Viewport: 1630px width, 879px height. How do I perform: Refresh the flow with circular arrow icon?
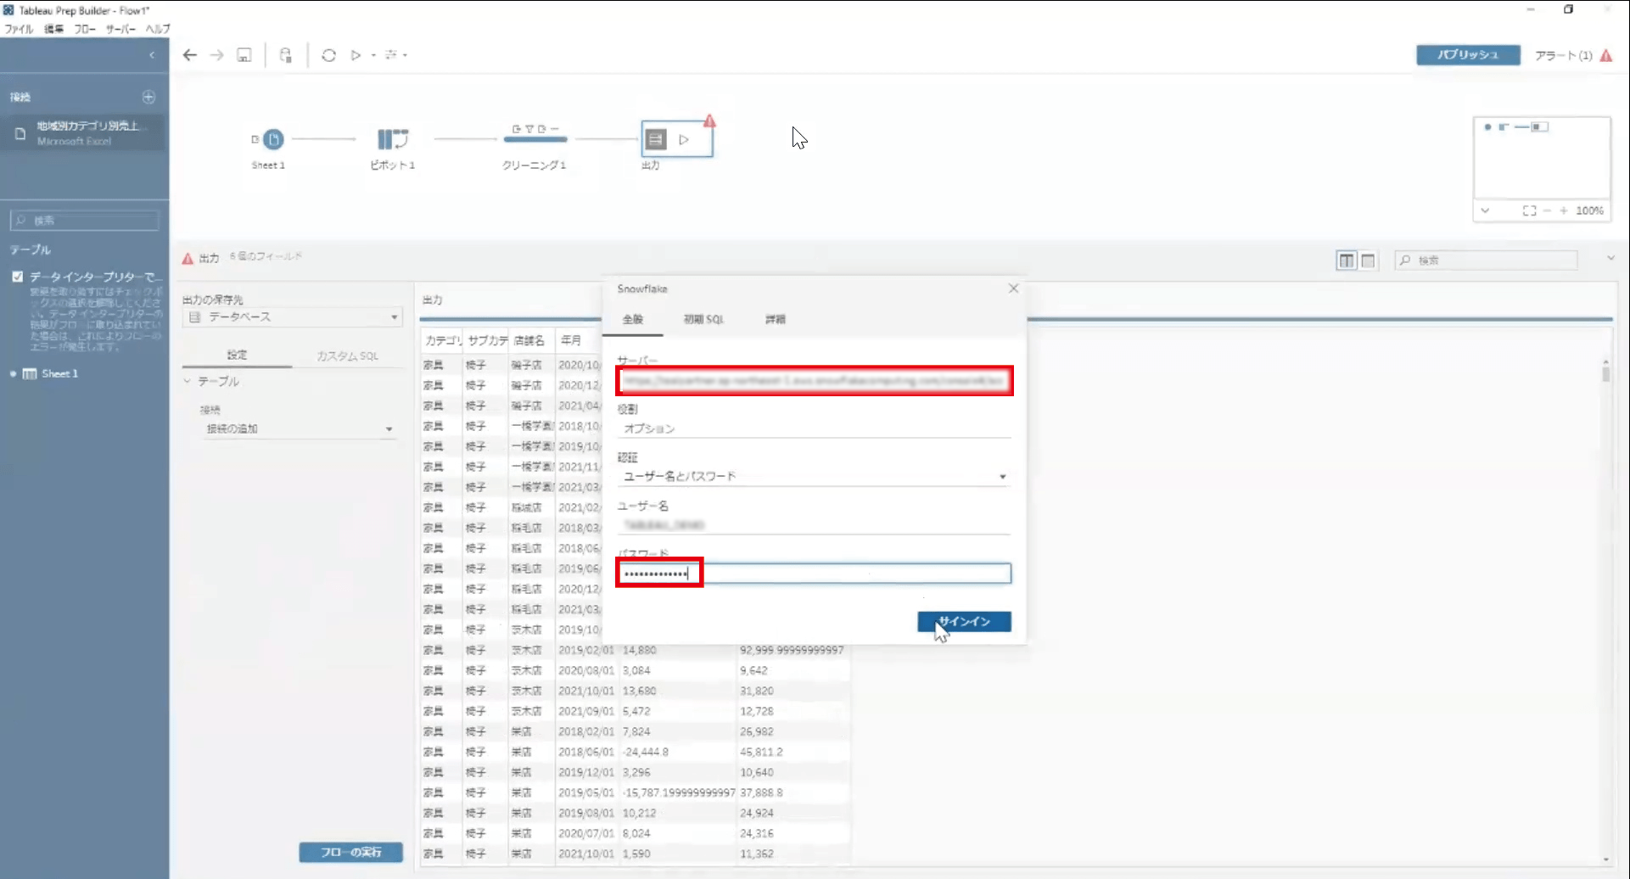[329, 55]
